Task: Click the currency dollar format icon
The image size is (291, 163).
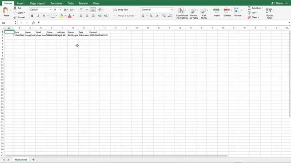Action: tap(143, 16)
